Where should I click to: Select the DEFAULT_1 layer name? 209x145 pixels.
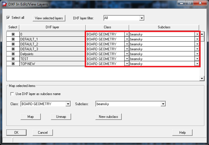pyautogui.click(x=52, y=39)
